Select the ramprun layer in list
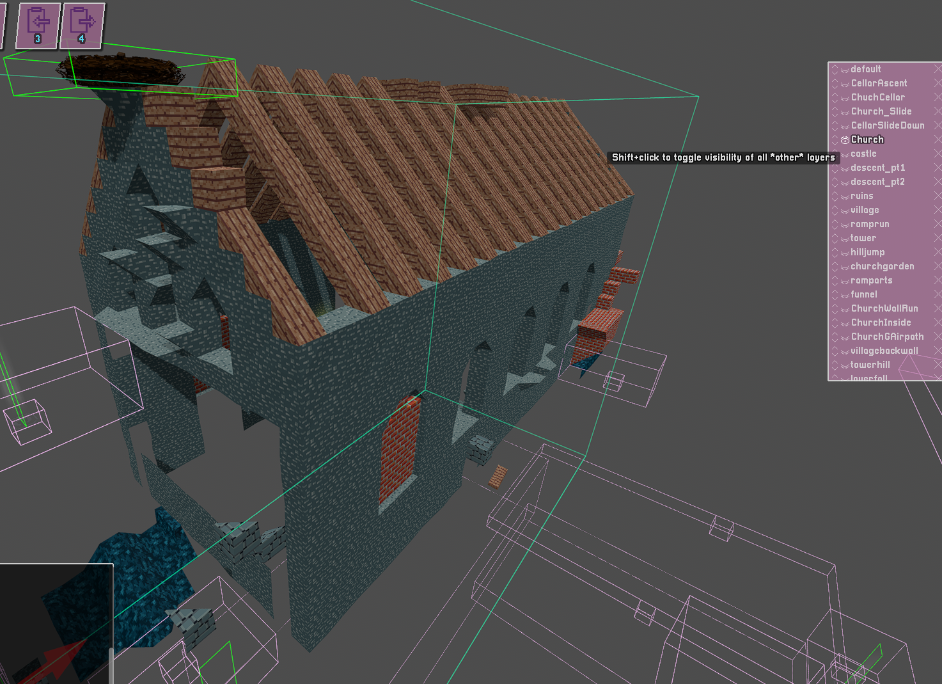The height and width of the screenshot is (684, 942). tap(870, 224)
